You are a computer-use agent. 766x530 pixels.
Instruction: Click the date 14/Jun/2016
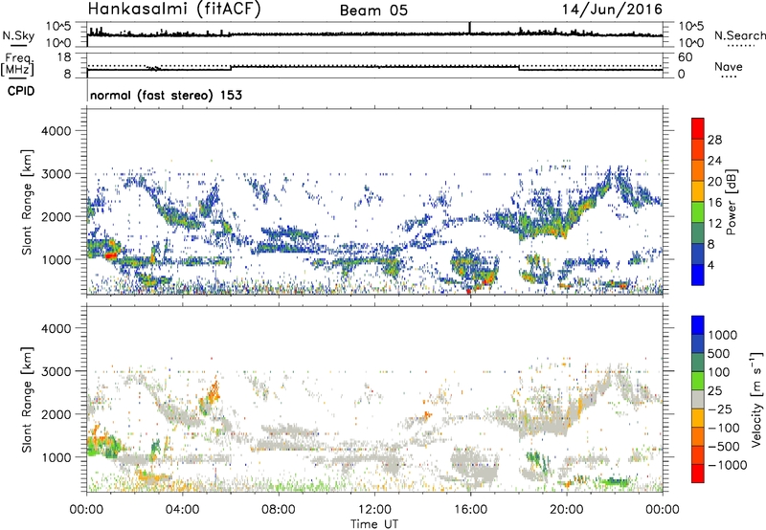pyautogui.click(x=612, y=10)
